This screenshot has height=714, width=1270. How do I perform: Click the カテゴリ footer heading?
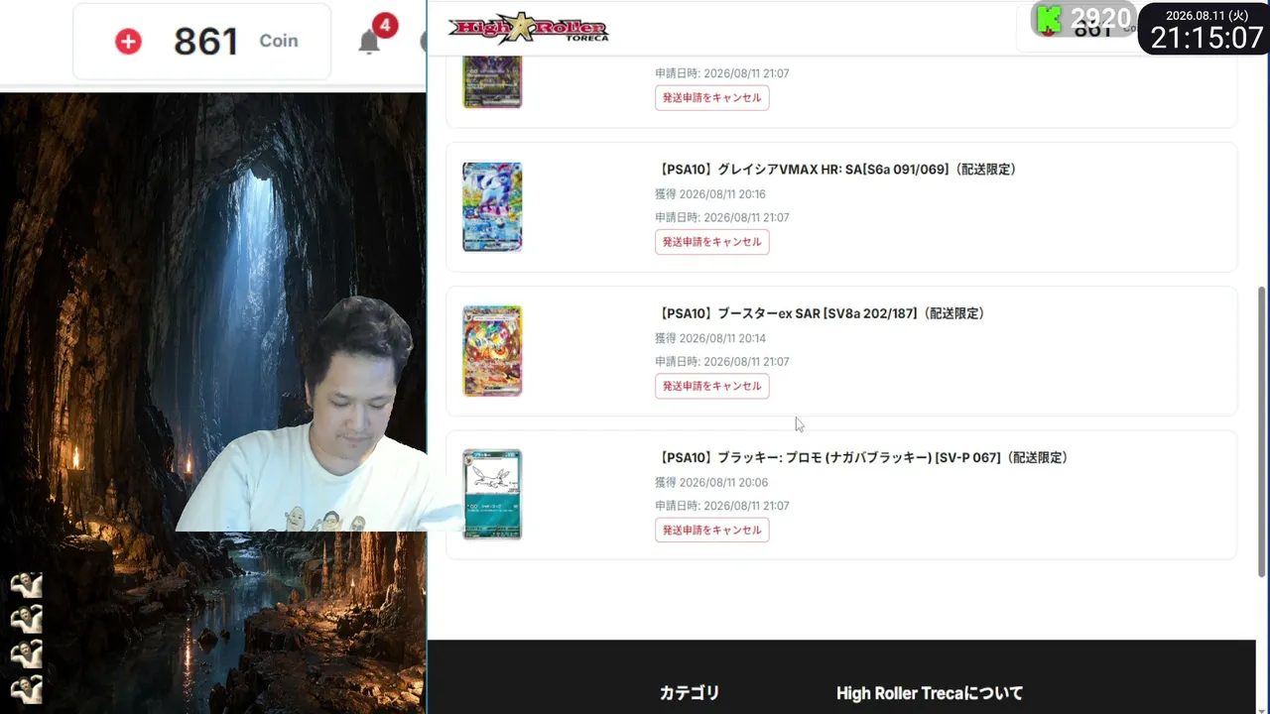coord(690,693)
